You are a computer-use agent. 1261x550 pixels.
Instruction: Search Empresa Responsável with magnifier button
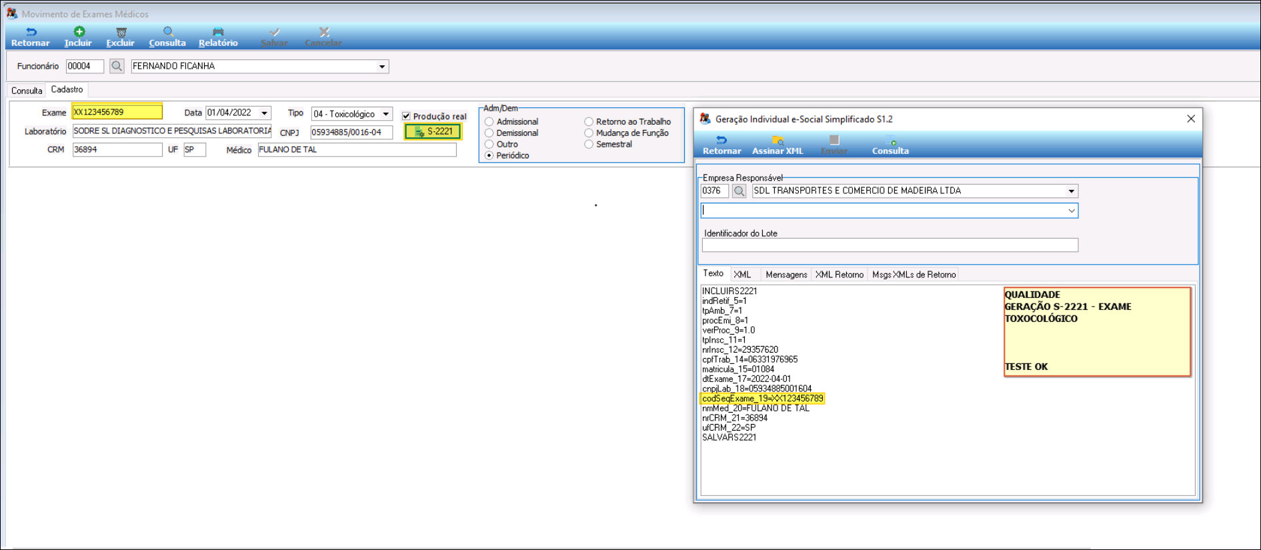pos(739,191)
